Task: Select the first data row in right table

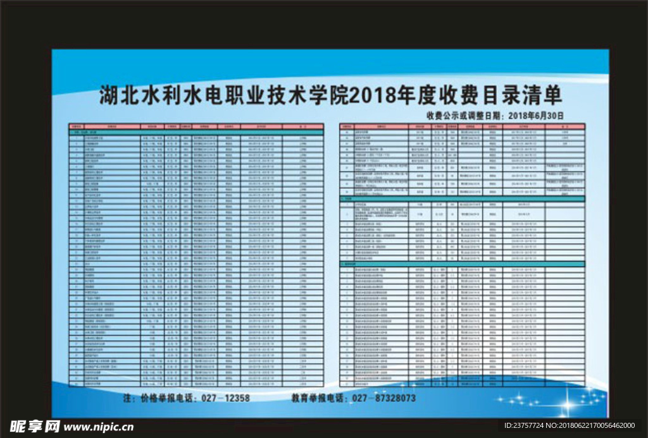Action: point(462,131)
